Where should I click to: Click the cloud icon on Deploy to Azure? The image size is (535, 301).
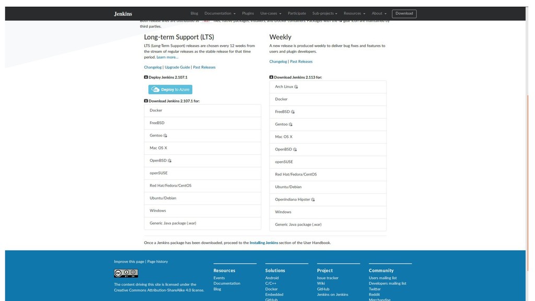pos(155,89)
